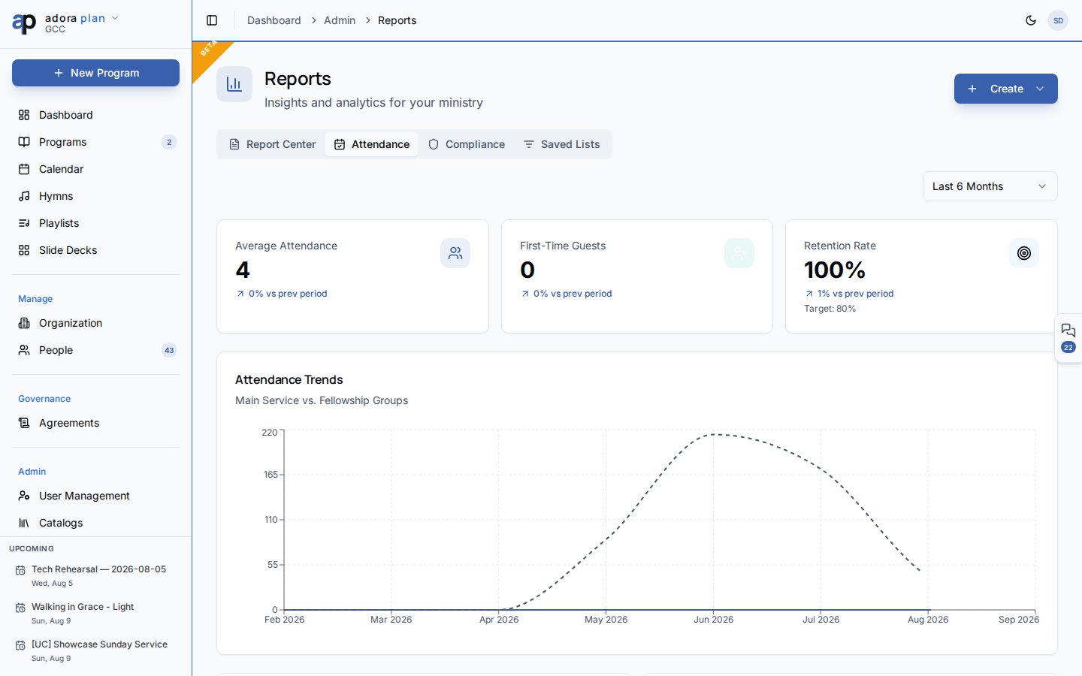Open the Organization page
Image resolution: width=1082 pixels, height=676 pixels.
(95, 323)
